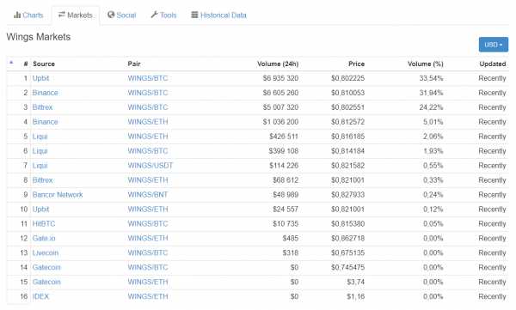Open Gatecoin WINGS/BTC pair in row 14
Image resolution: width=516 pixels, height=310 pixels.
pyautogui.click(x=148, y=267)
